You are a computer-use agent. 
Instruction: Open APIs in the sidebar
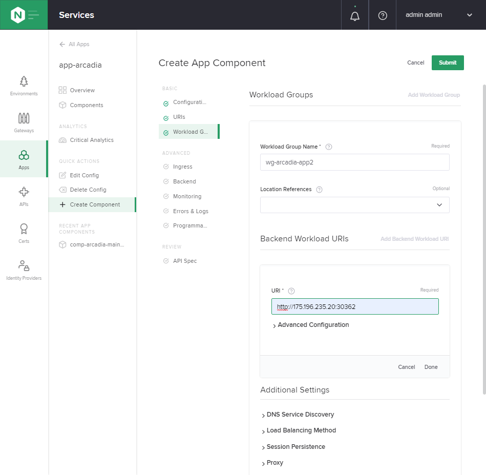point(24,197)
